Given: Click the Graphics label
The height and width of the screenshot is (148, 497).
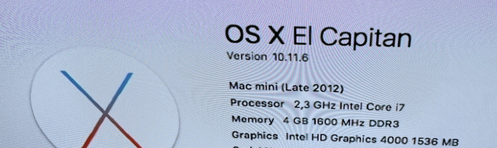Looking at the screenshot, I should point(255,136).
